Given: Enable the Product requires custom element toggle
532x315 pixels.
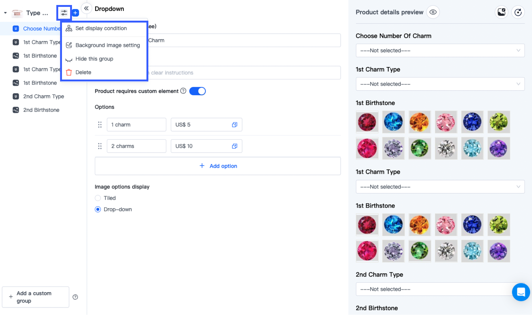Looking at the screenshot, I should 197,91.
